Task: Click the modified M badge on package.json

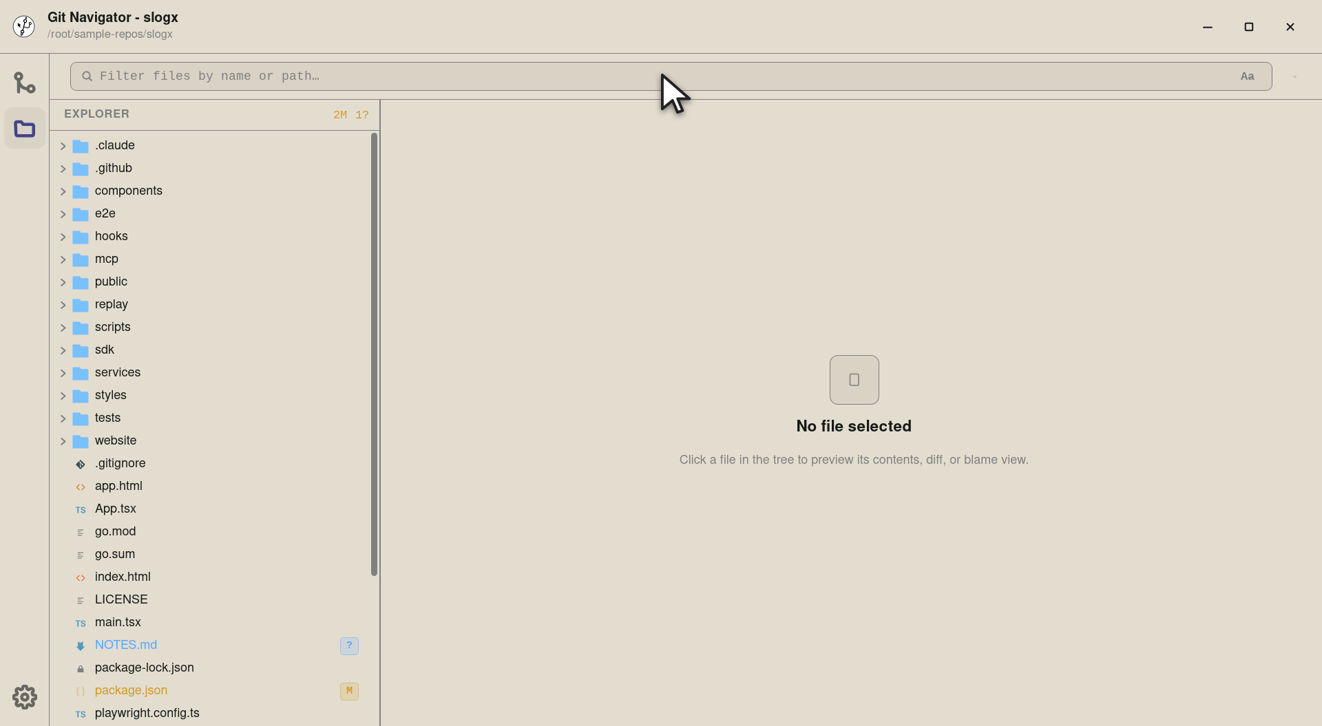Action: tap(349, 691)
